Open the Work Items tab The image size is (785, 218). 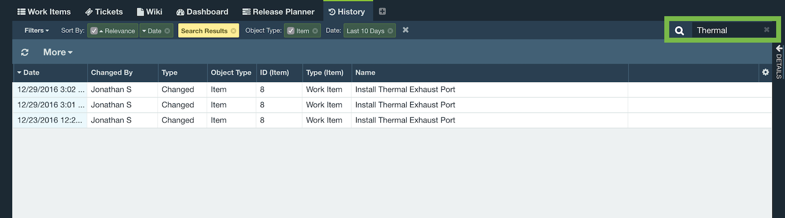coord(44,12)
